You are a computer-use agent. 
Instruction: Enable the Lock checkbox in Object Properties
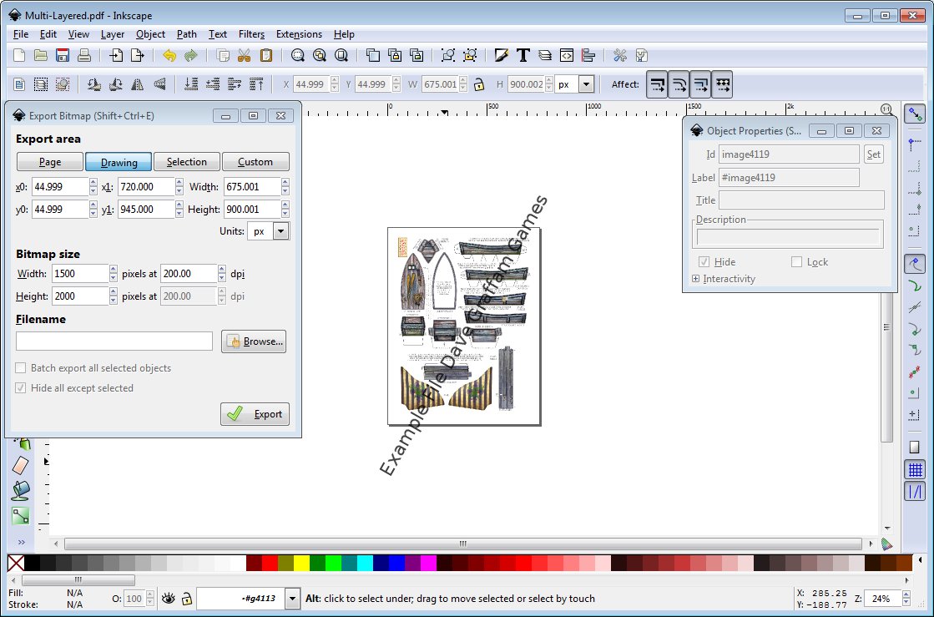(x=797, y=262)
